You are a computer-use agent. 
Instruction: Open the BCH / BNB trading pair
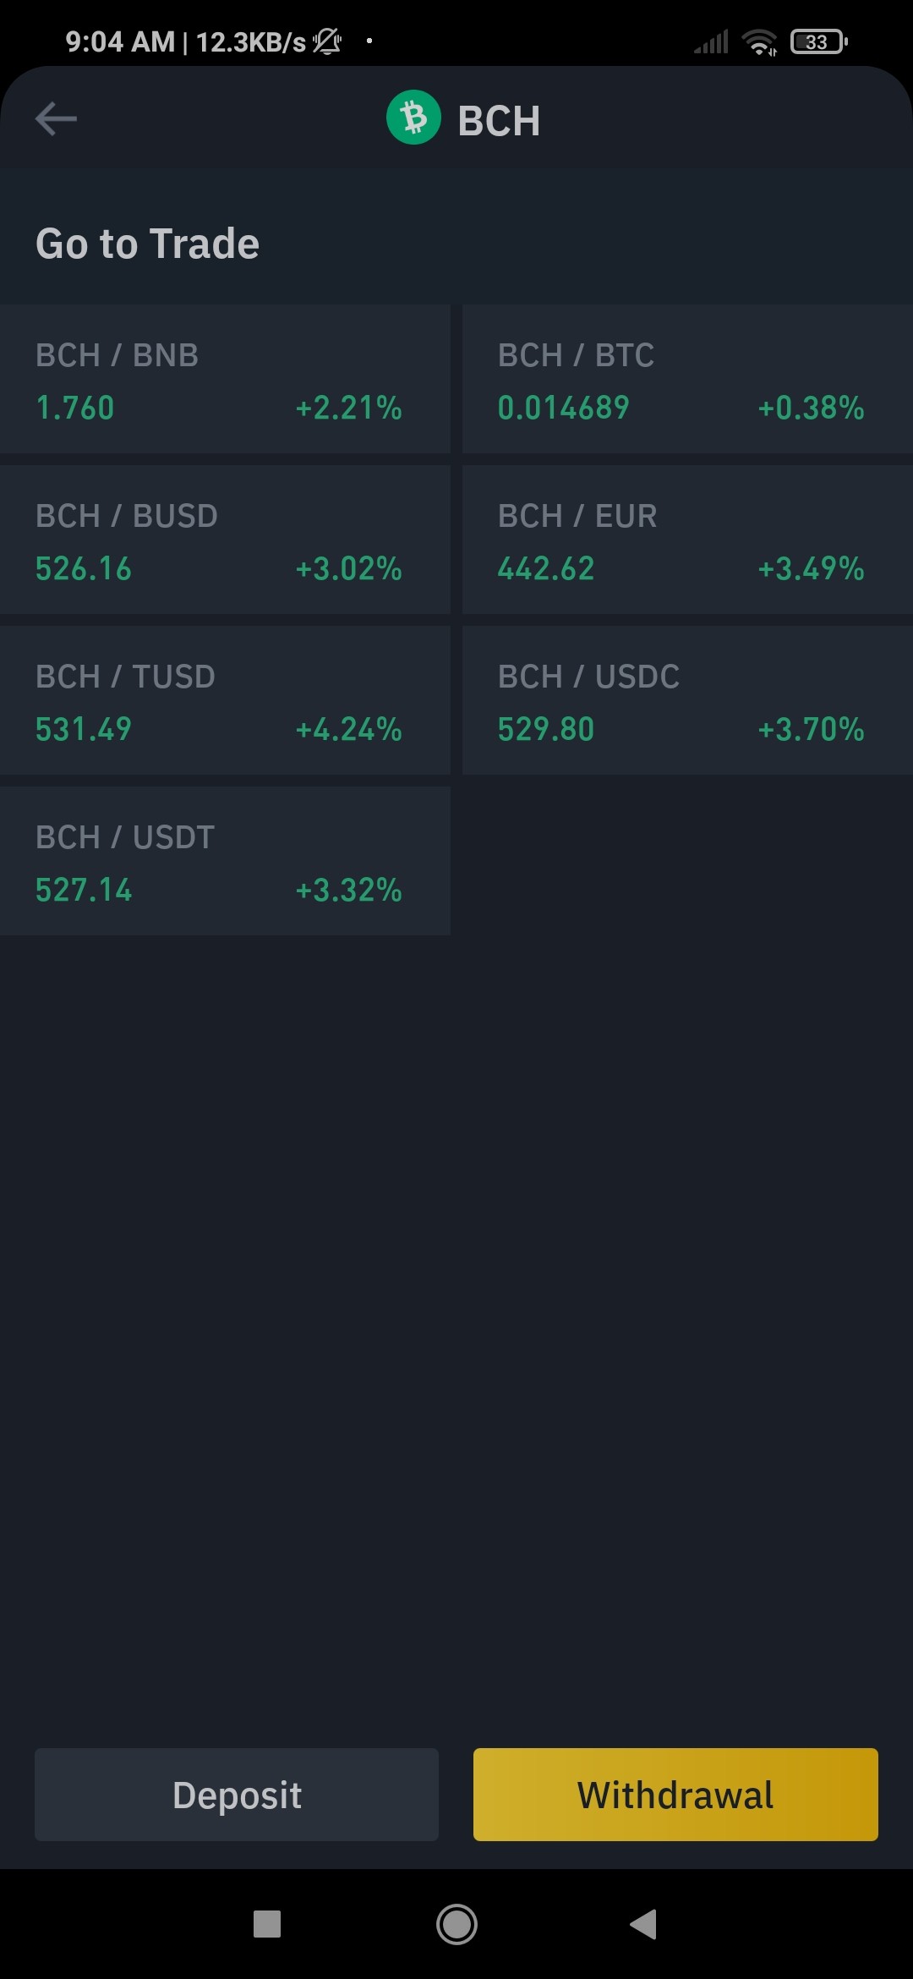tap(225, 379)
